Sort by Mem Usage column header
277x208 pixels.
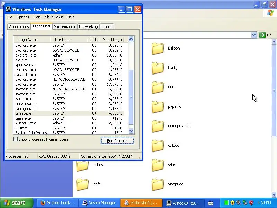pyautogui.click(x=112, y=40)
